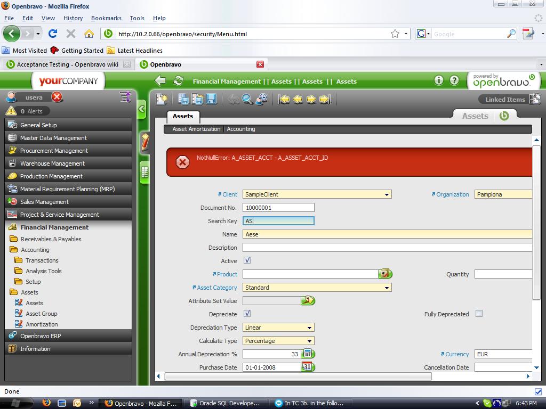Screen dimensions: 546x409
Task: Toggle the Depreciate checkbox
Action: tap(247, 314)
